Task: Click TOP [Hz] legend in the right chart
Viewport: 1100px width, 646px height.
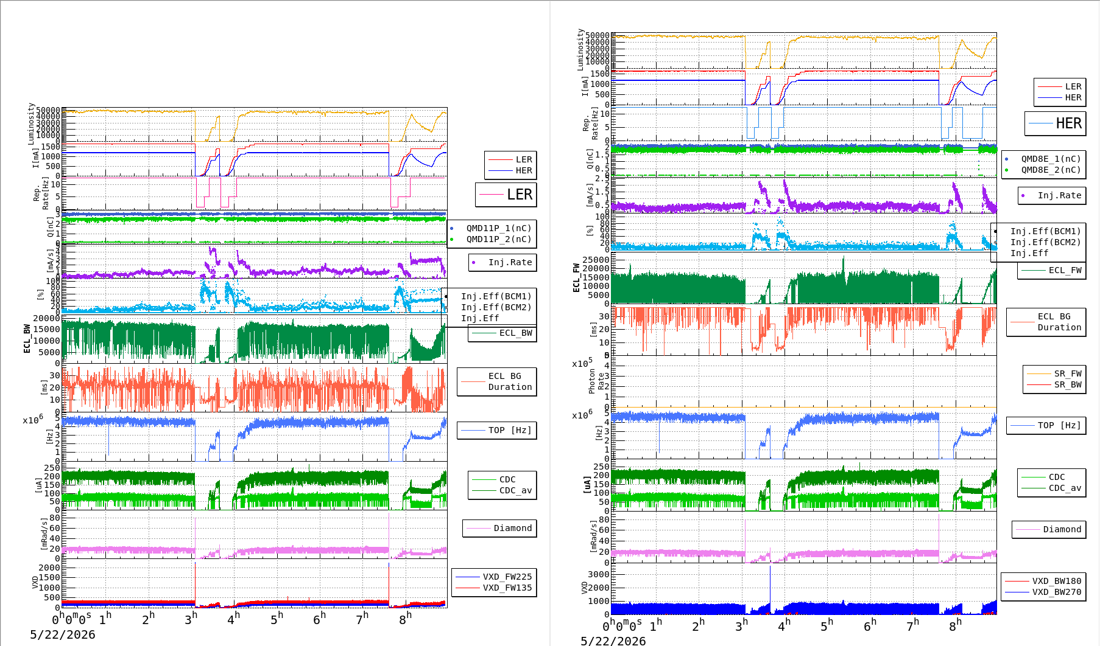Action: 1059,425
